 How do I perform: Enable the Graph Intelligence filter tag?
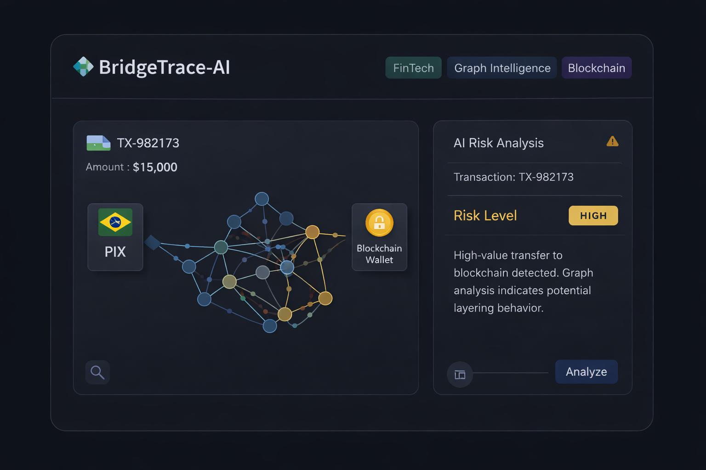tap(501, 67)
